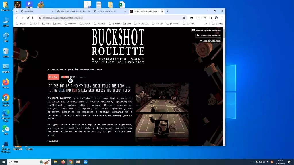Switch to the first Markidea tab

[37, 11]
